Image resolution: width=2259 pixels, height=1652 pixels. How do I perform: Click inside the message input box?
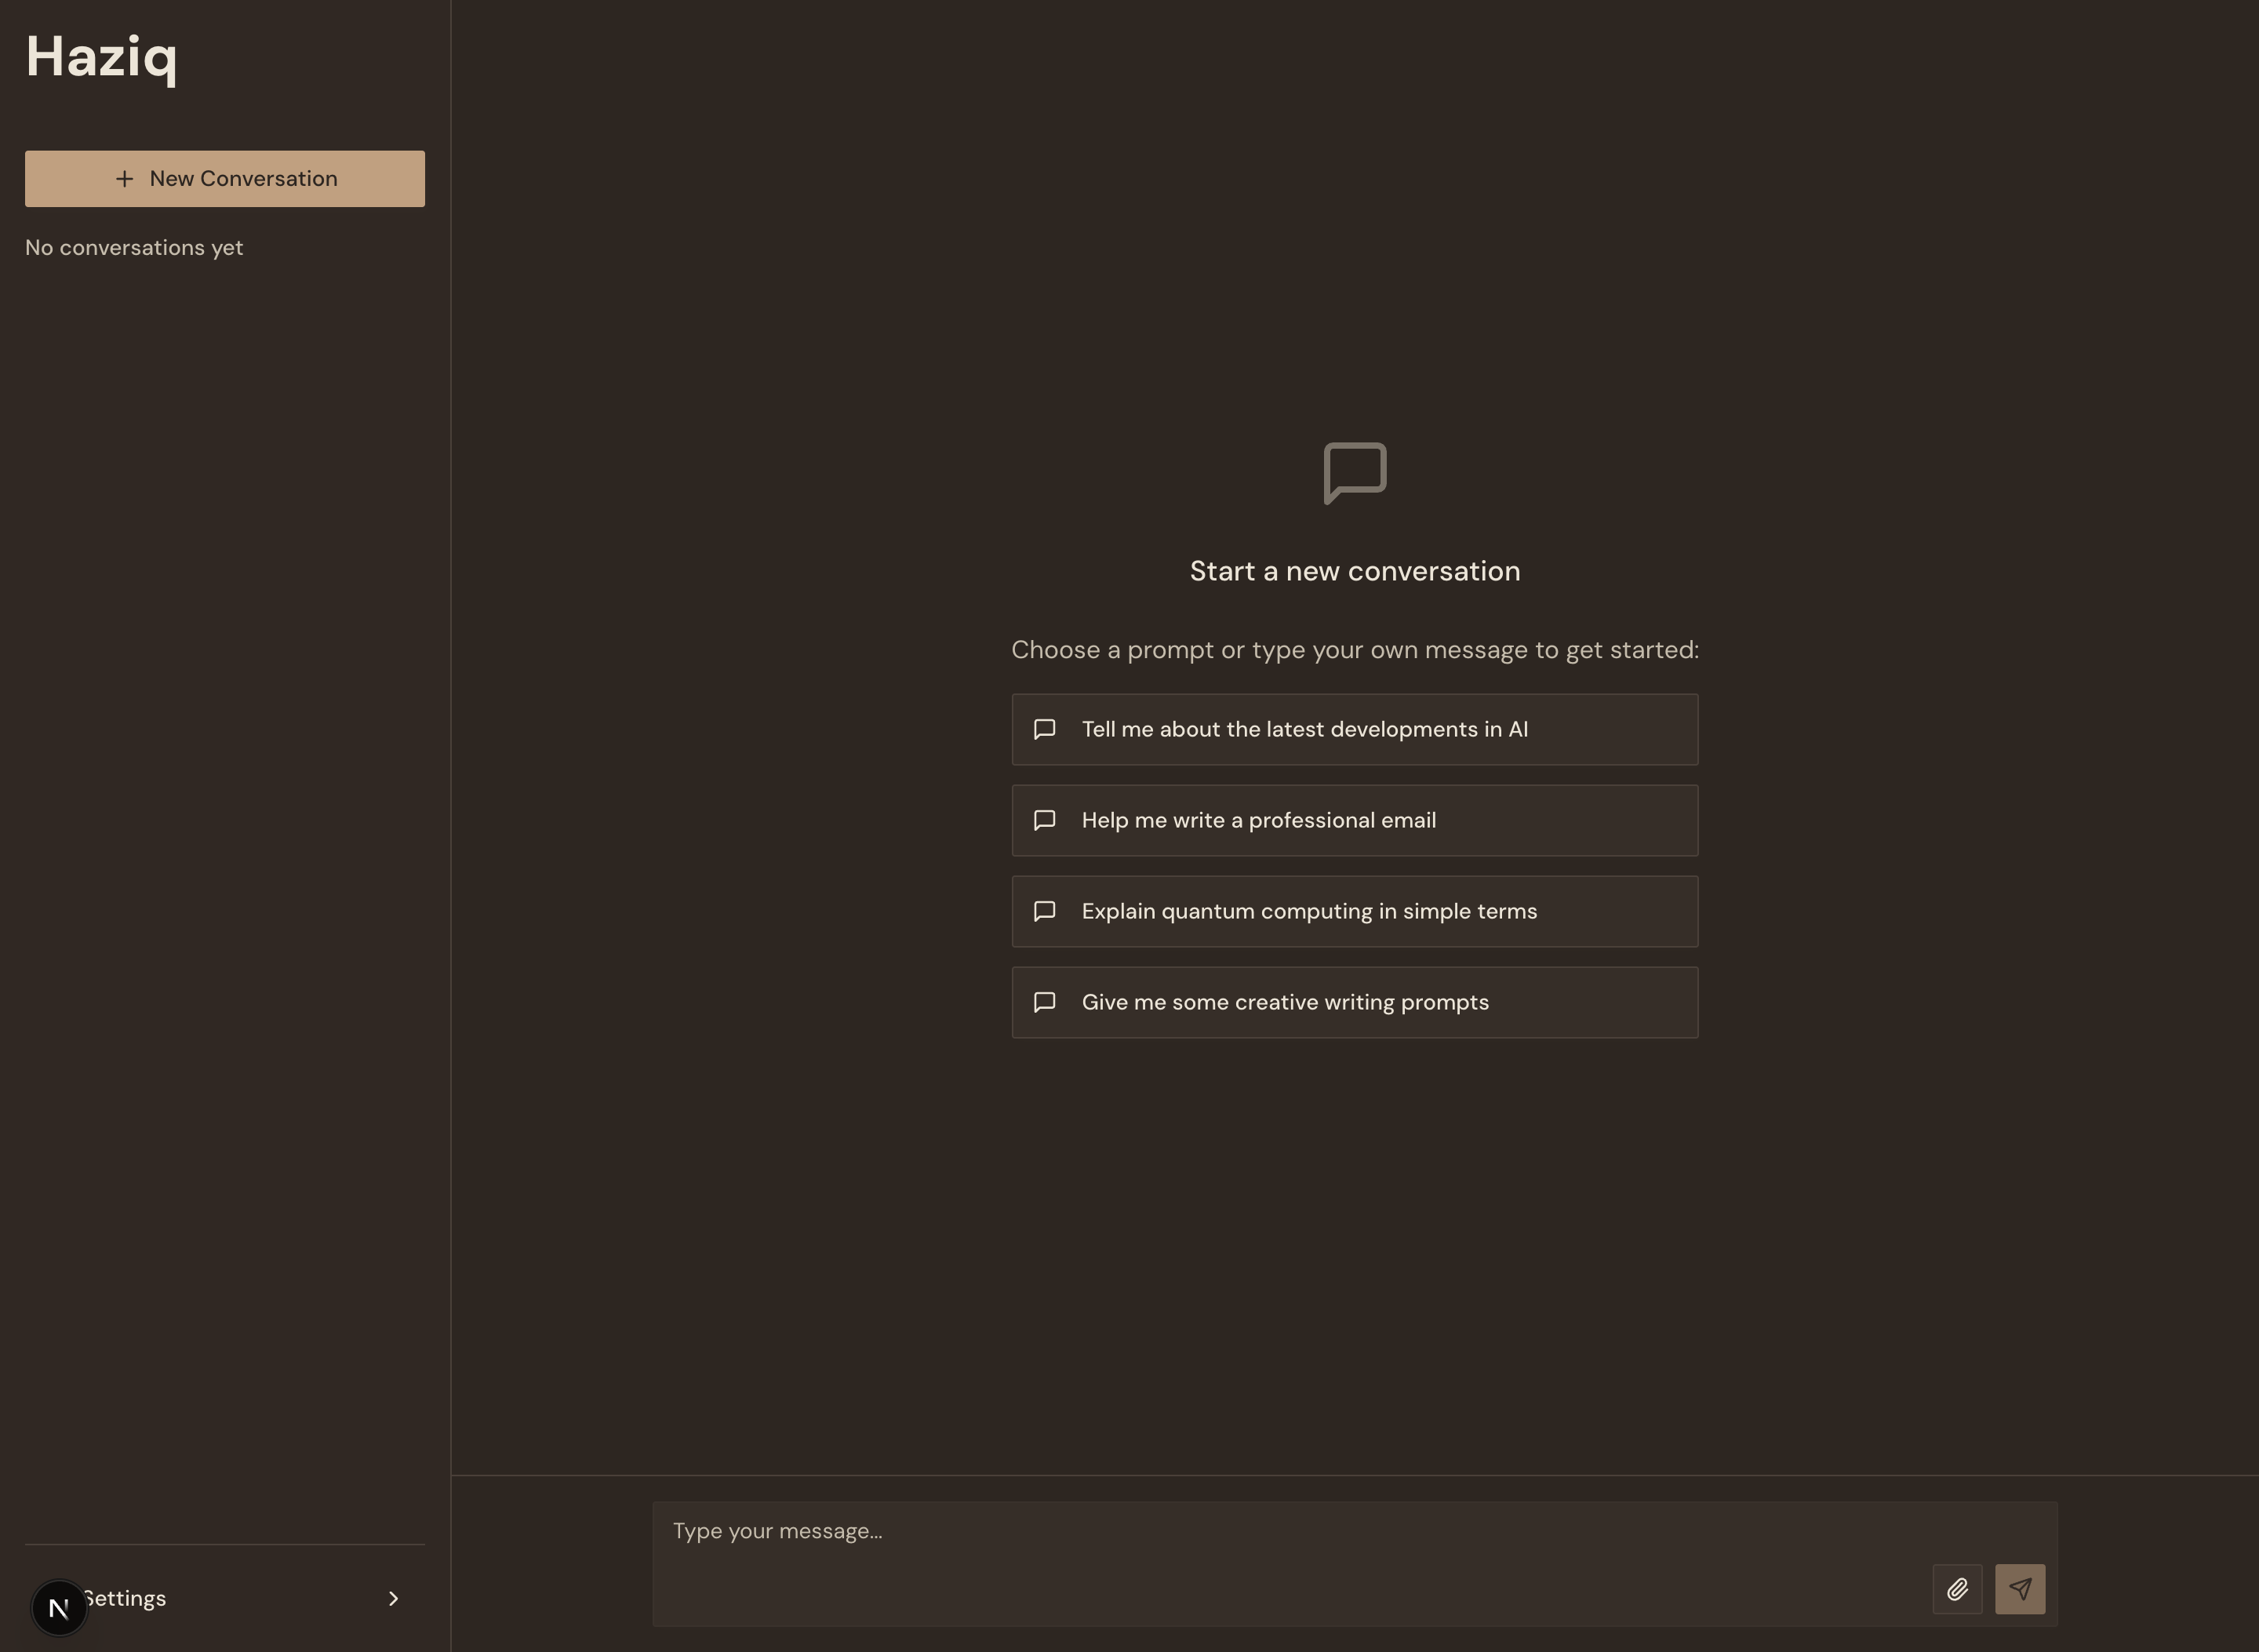tap(1355, 1530)
